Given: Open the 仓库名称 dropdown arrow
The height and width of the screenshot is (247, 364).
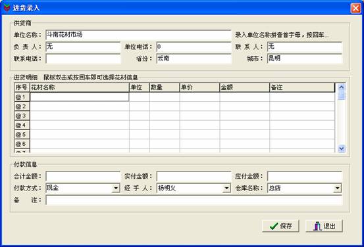Looking at the screenshot, I should (337, 188).
